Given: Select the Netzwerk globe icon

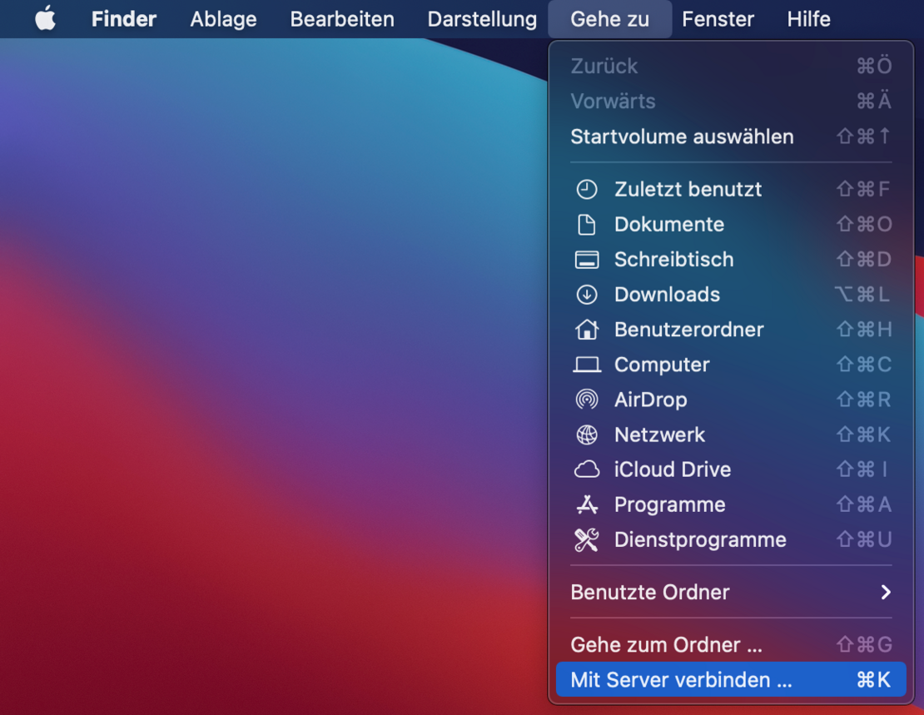Looking at the screenshot, I should 587,434.
